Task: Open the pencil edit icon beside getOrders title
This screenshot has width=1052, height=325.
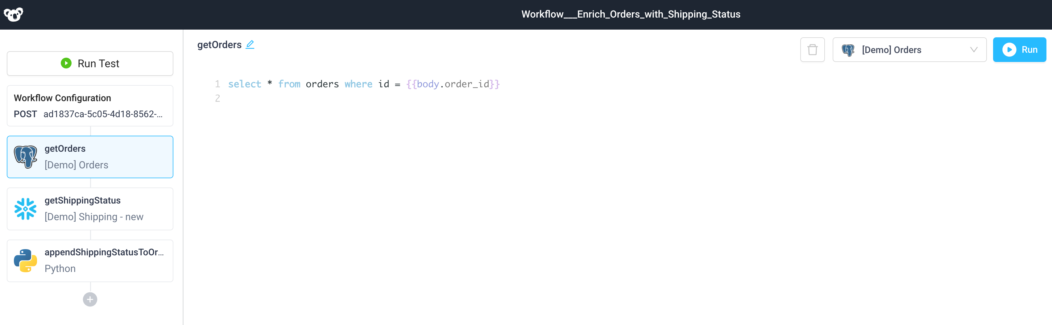Action: 250,44
